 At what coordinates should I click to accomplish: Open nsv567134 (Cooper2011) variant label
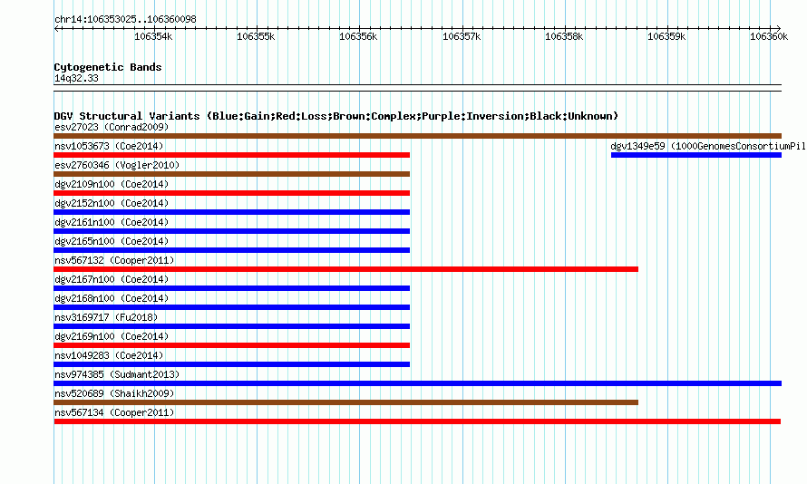114,412
